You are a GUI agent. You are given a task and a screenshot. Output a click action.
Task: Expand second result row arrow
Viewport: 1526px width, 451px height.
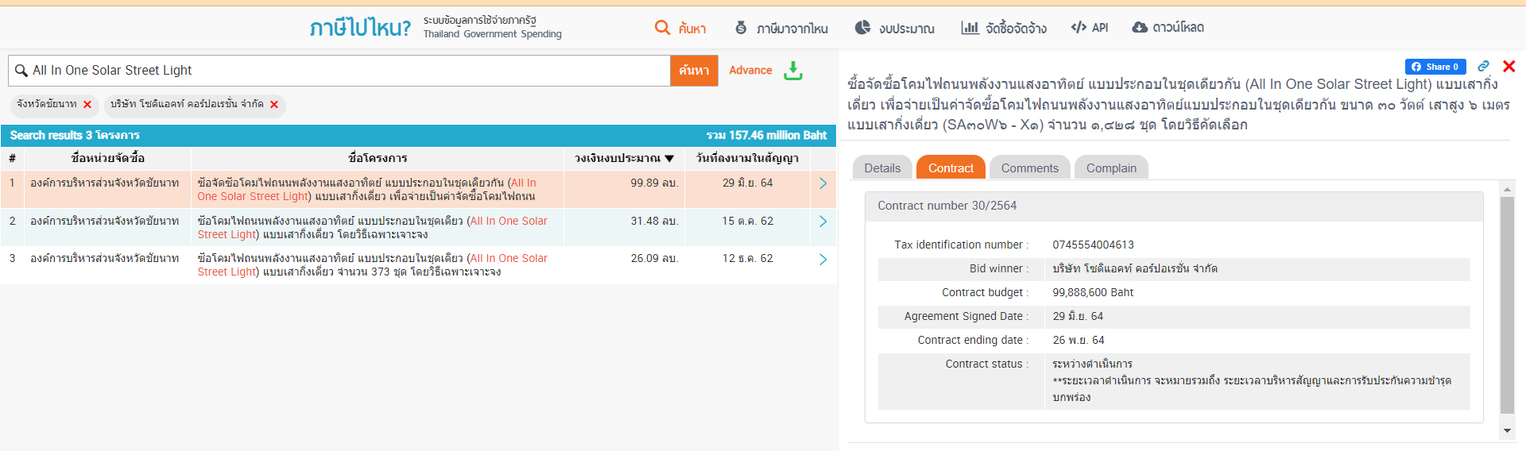tap(823, 222)
